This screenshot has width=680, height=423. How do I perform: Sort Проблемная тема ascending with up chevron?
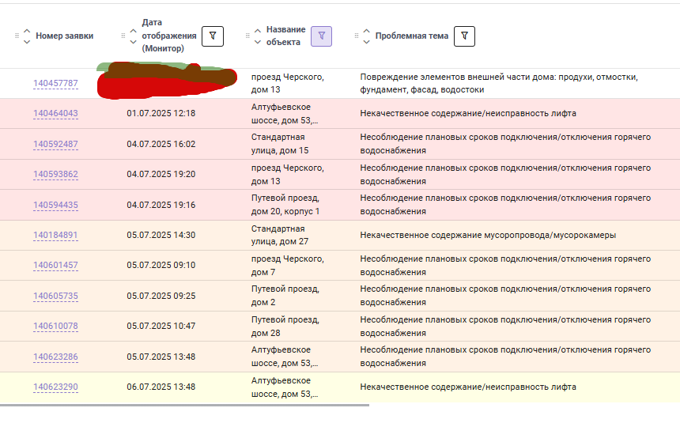coord(366,32)
